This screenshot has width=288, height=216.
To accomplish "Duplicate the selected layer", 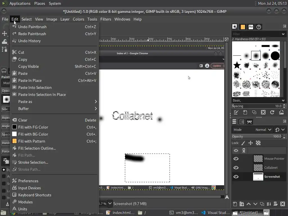I will pyautogui.click(x=262, y=204).
